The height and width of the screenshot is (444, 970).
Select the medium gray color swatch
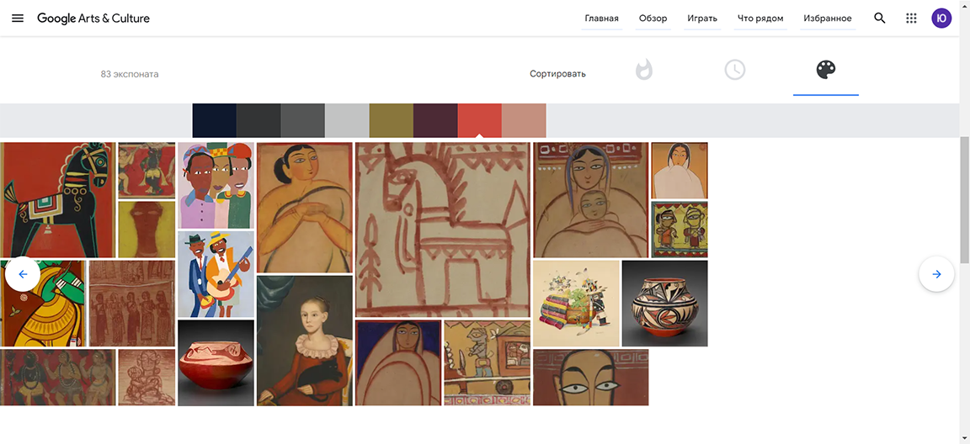[303, 120]
